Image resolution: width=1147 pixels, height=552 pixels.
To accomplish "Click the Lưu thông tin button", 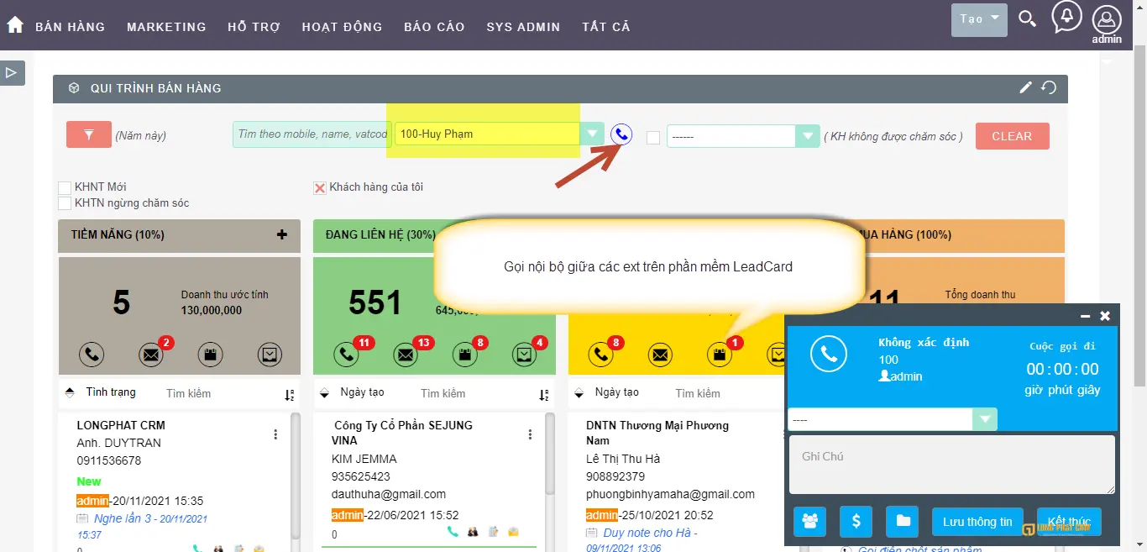I will pos(977,522).
